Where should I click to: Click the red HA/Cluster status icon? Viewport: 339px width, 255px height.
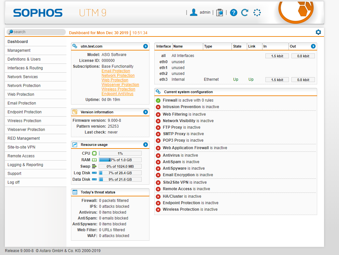coord(158,197)
